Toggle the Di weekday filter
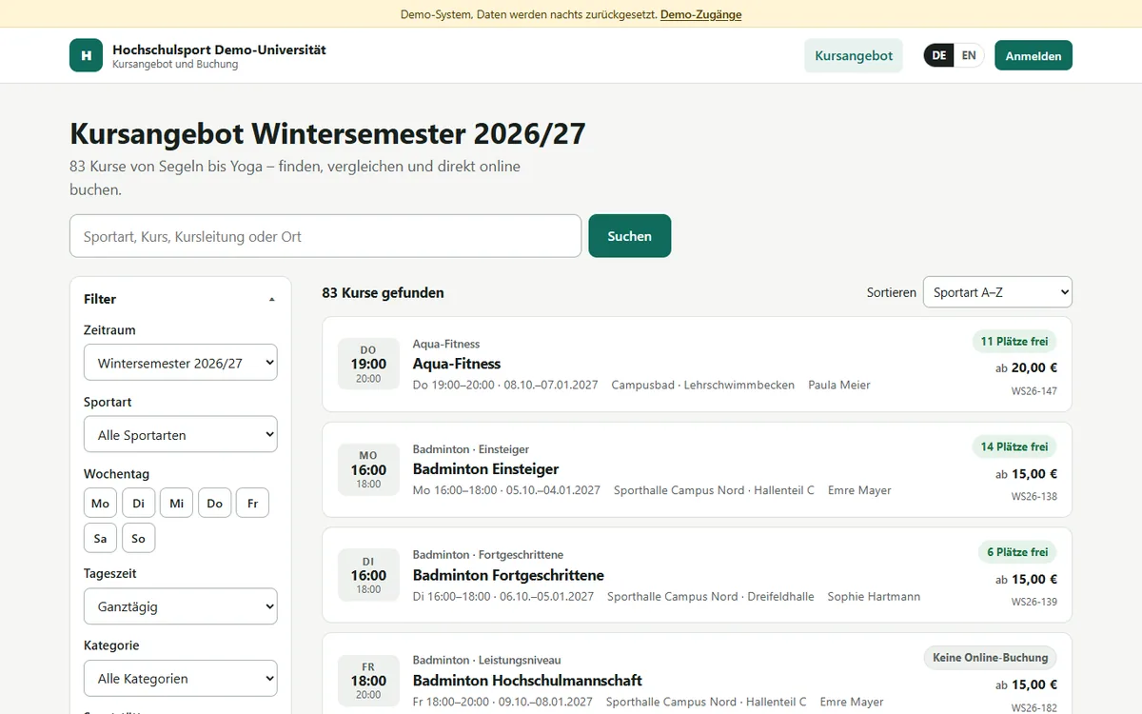Viewport: 1142px width, 714px height. pos(139,503)
